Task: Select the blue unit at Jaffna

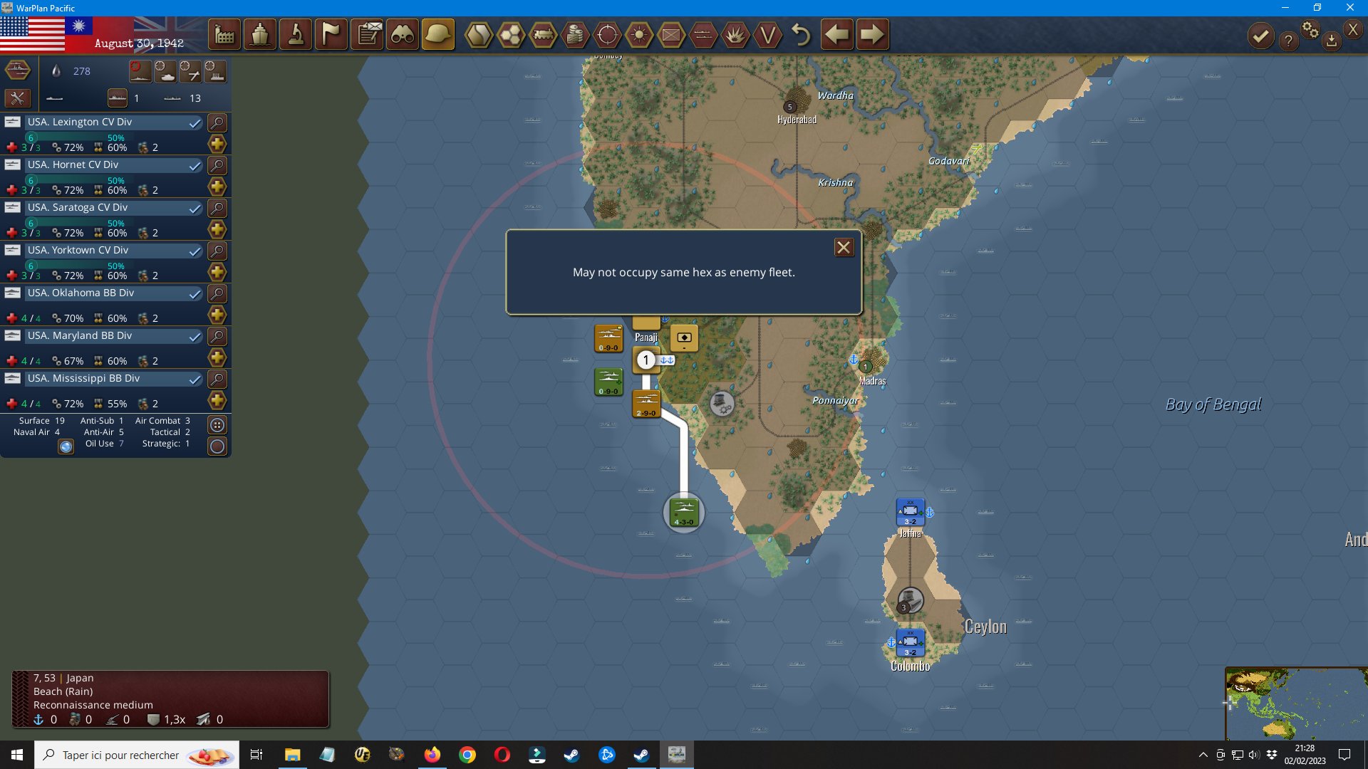Action: click(911, 512)
